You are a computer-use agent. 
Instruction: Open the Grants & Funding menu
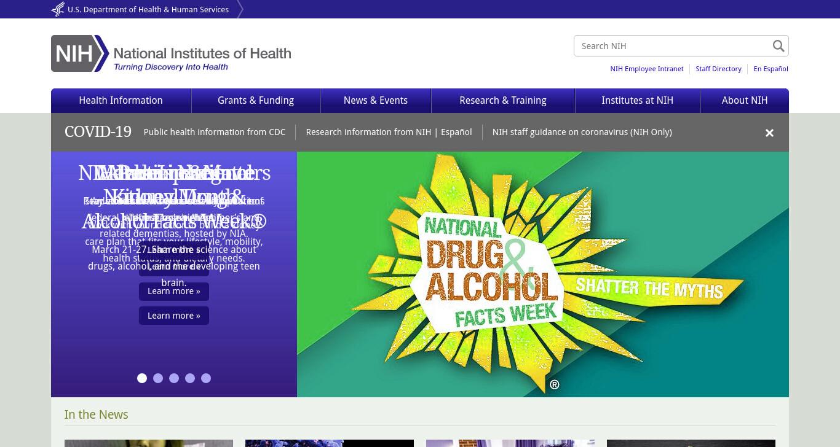point(256,101)
